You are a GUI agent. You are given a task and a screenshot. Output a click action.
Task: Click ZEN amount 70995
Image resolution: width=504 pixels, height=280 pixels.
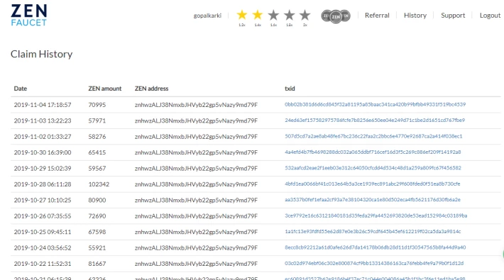(x=97, y=105)
